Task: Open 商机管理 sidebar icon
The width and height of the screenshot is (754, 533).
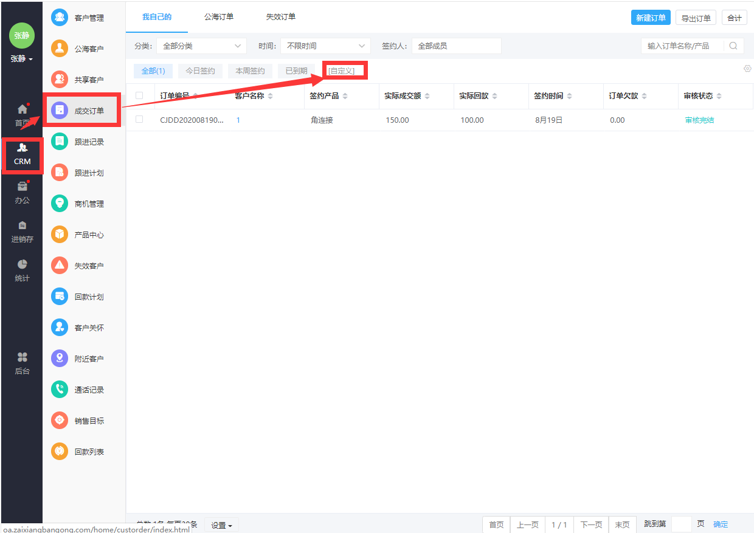Action: click(60, 204)
